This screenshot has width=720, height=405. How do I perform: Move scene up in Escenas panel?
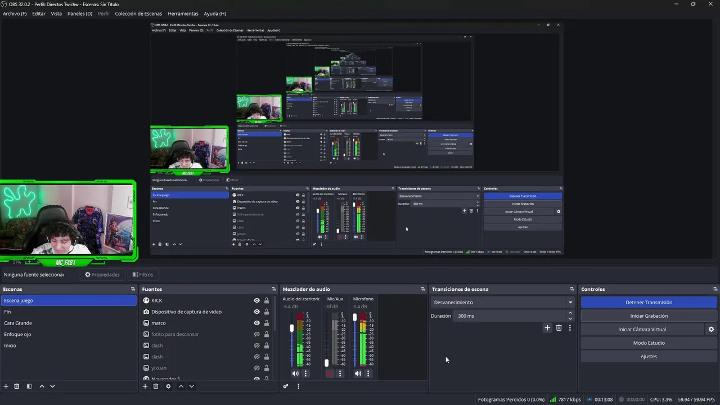[42, 386]
